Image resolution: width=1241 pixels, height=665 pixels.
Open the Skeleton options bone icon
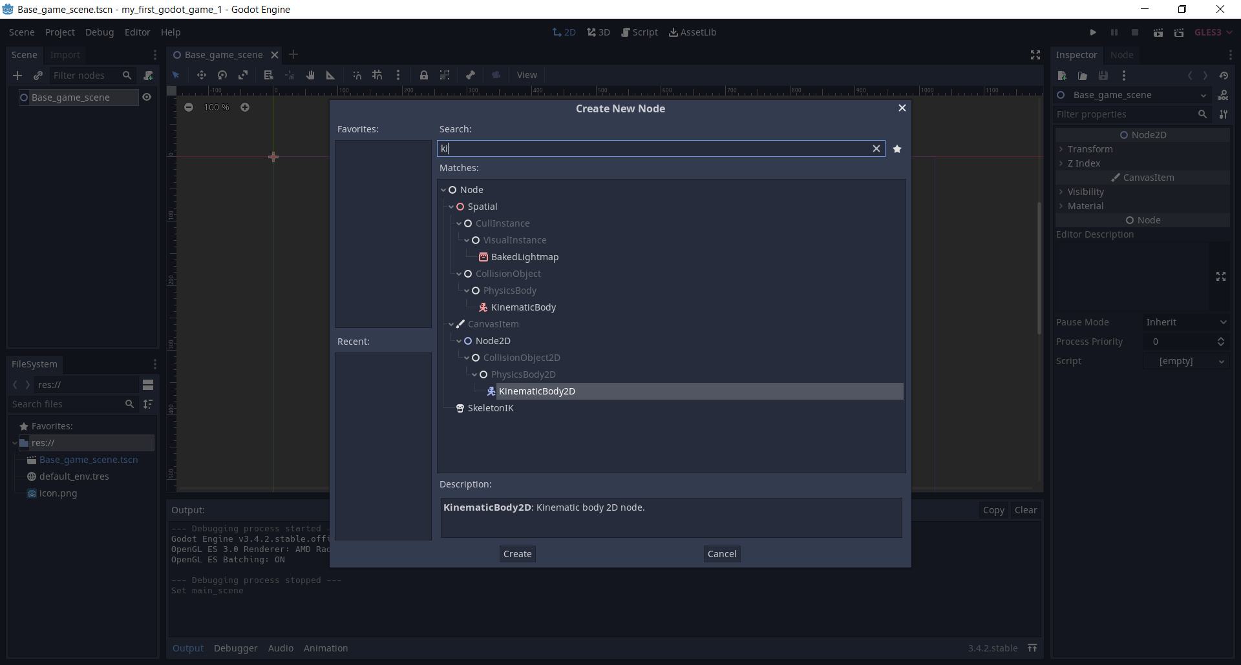pyautogui.click(x=471, y=75)
